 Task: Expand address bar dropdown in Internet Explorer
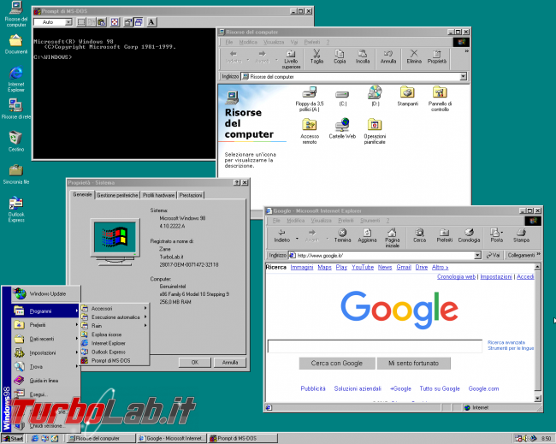pyautogui.click(x=477, y=255)
